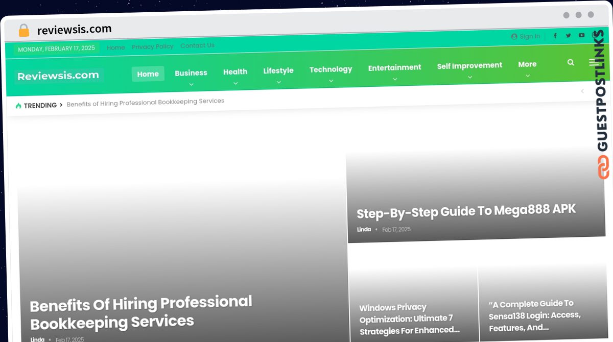Viewport: 613px width, 342px height.
Task: Select the Home nav tab
Action: pos(148,74)
